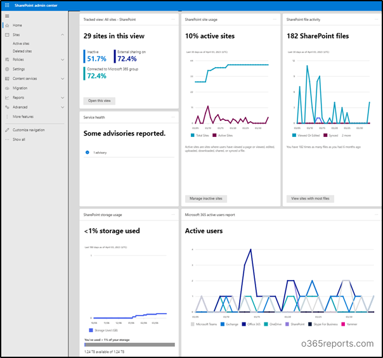Collapse the Sites section chevron

click(x=63, y=35)
